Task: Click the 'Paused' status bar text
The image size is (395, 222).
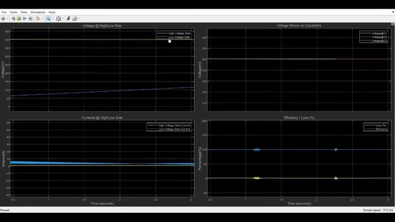Action: click(x=5, y=210)
